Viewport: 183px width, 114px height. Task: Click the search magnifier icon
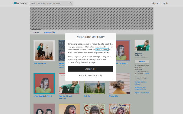[71, 3]
